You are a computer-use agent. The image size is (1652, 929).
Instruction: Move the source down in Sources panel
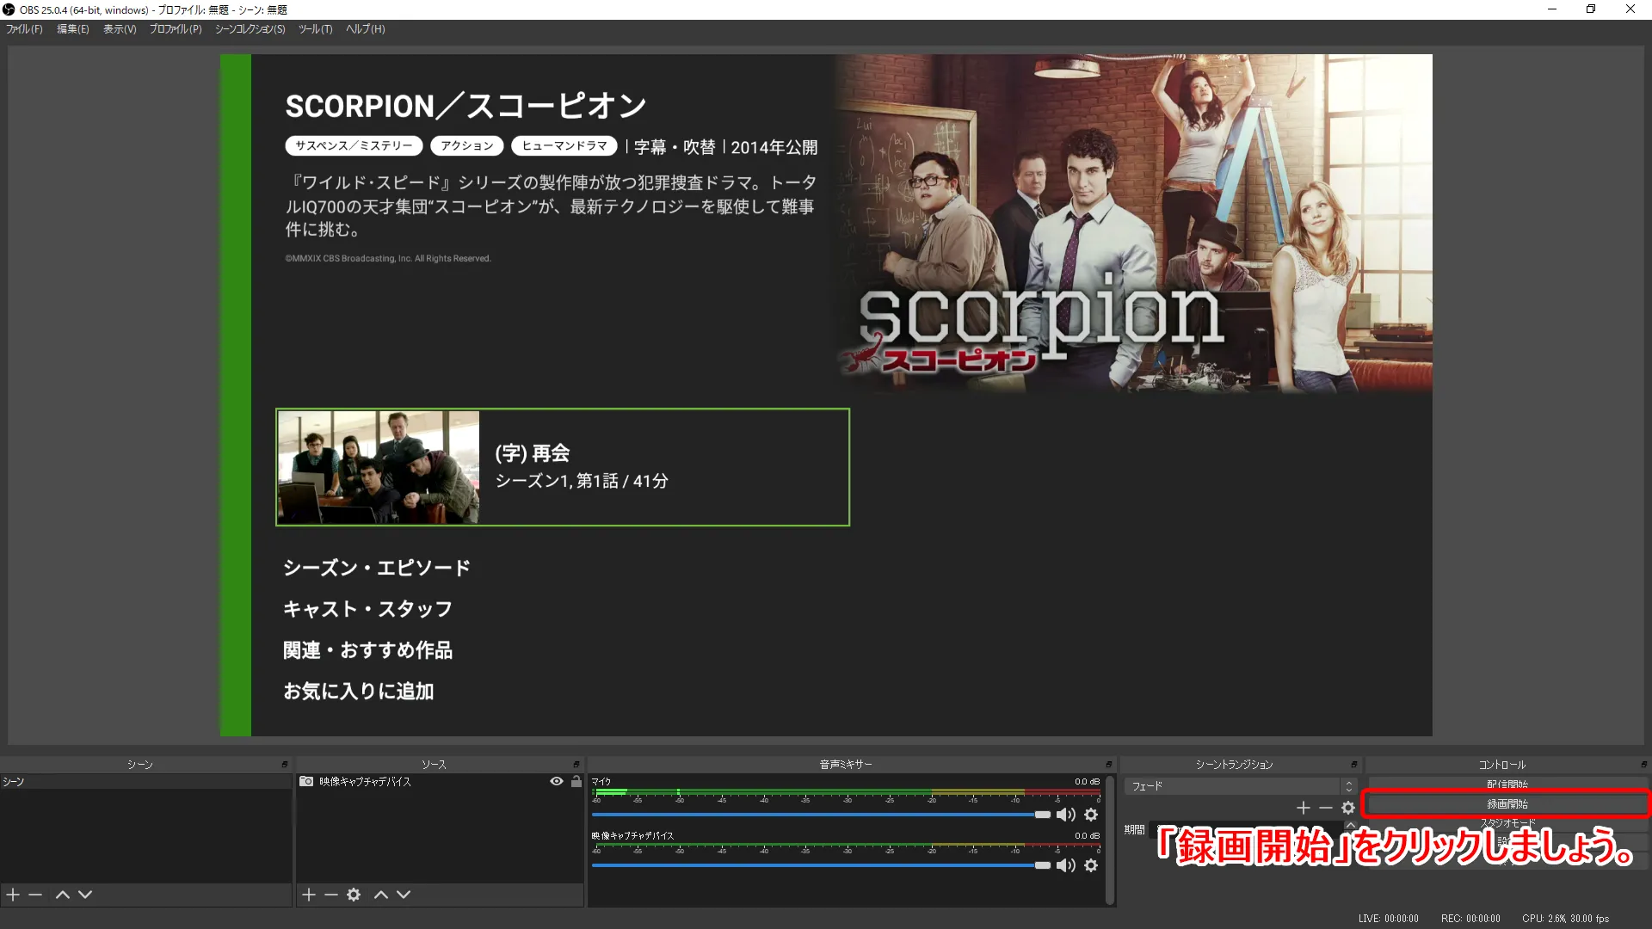tap(404, 895)
